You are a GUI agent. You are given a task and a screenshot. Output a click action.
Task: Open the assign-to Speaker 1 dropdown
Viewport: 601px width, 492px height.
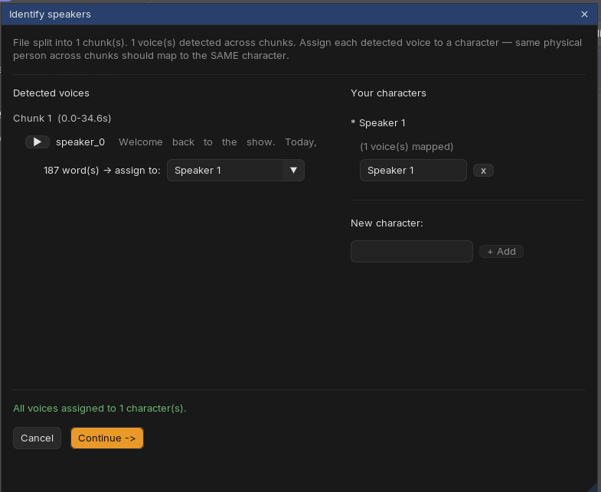coord(236,171)
